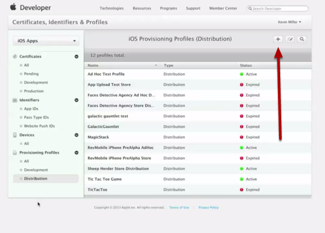325x233 pixels.
Task: Select Development under Provisioning Profiles
Action: tap(36, 170)
